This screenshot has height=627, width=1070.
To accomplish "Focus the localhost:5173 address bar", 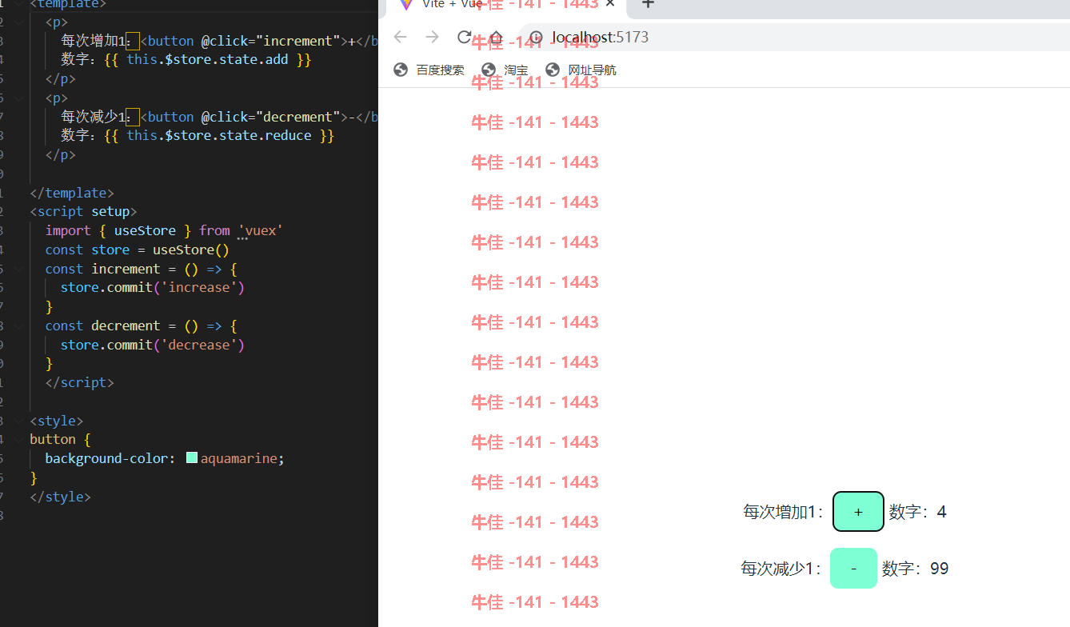I will [x=795, y=38].
